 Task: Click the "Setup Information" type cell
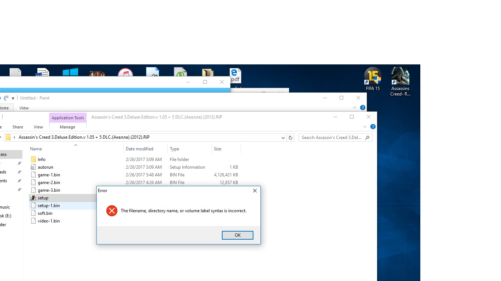pyautogui.click(x=187, y=167)
